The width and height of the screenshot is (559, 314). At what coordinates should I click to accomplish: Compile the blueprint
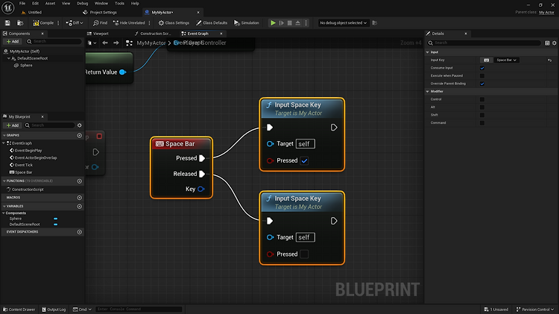43,23
